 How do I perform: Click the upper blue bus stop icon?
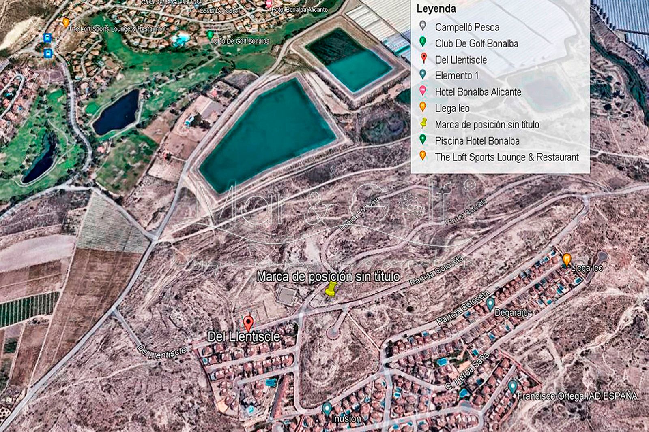tap(47, 38)
